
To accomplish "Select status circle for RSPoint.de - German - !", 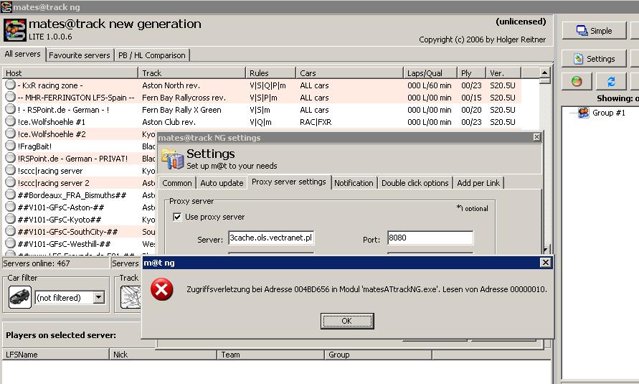I will click(10, 109).
